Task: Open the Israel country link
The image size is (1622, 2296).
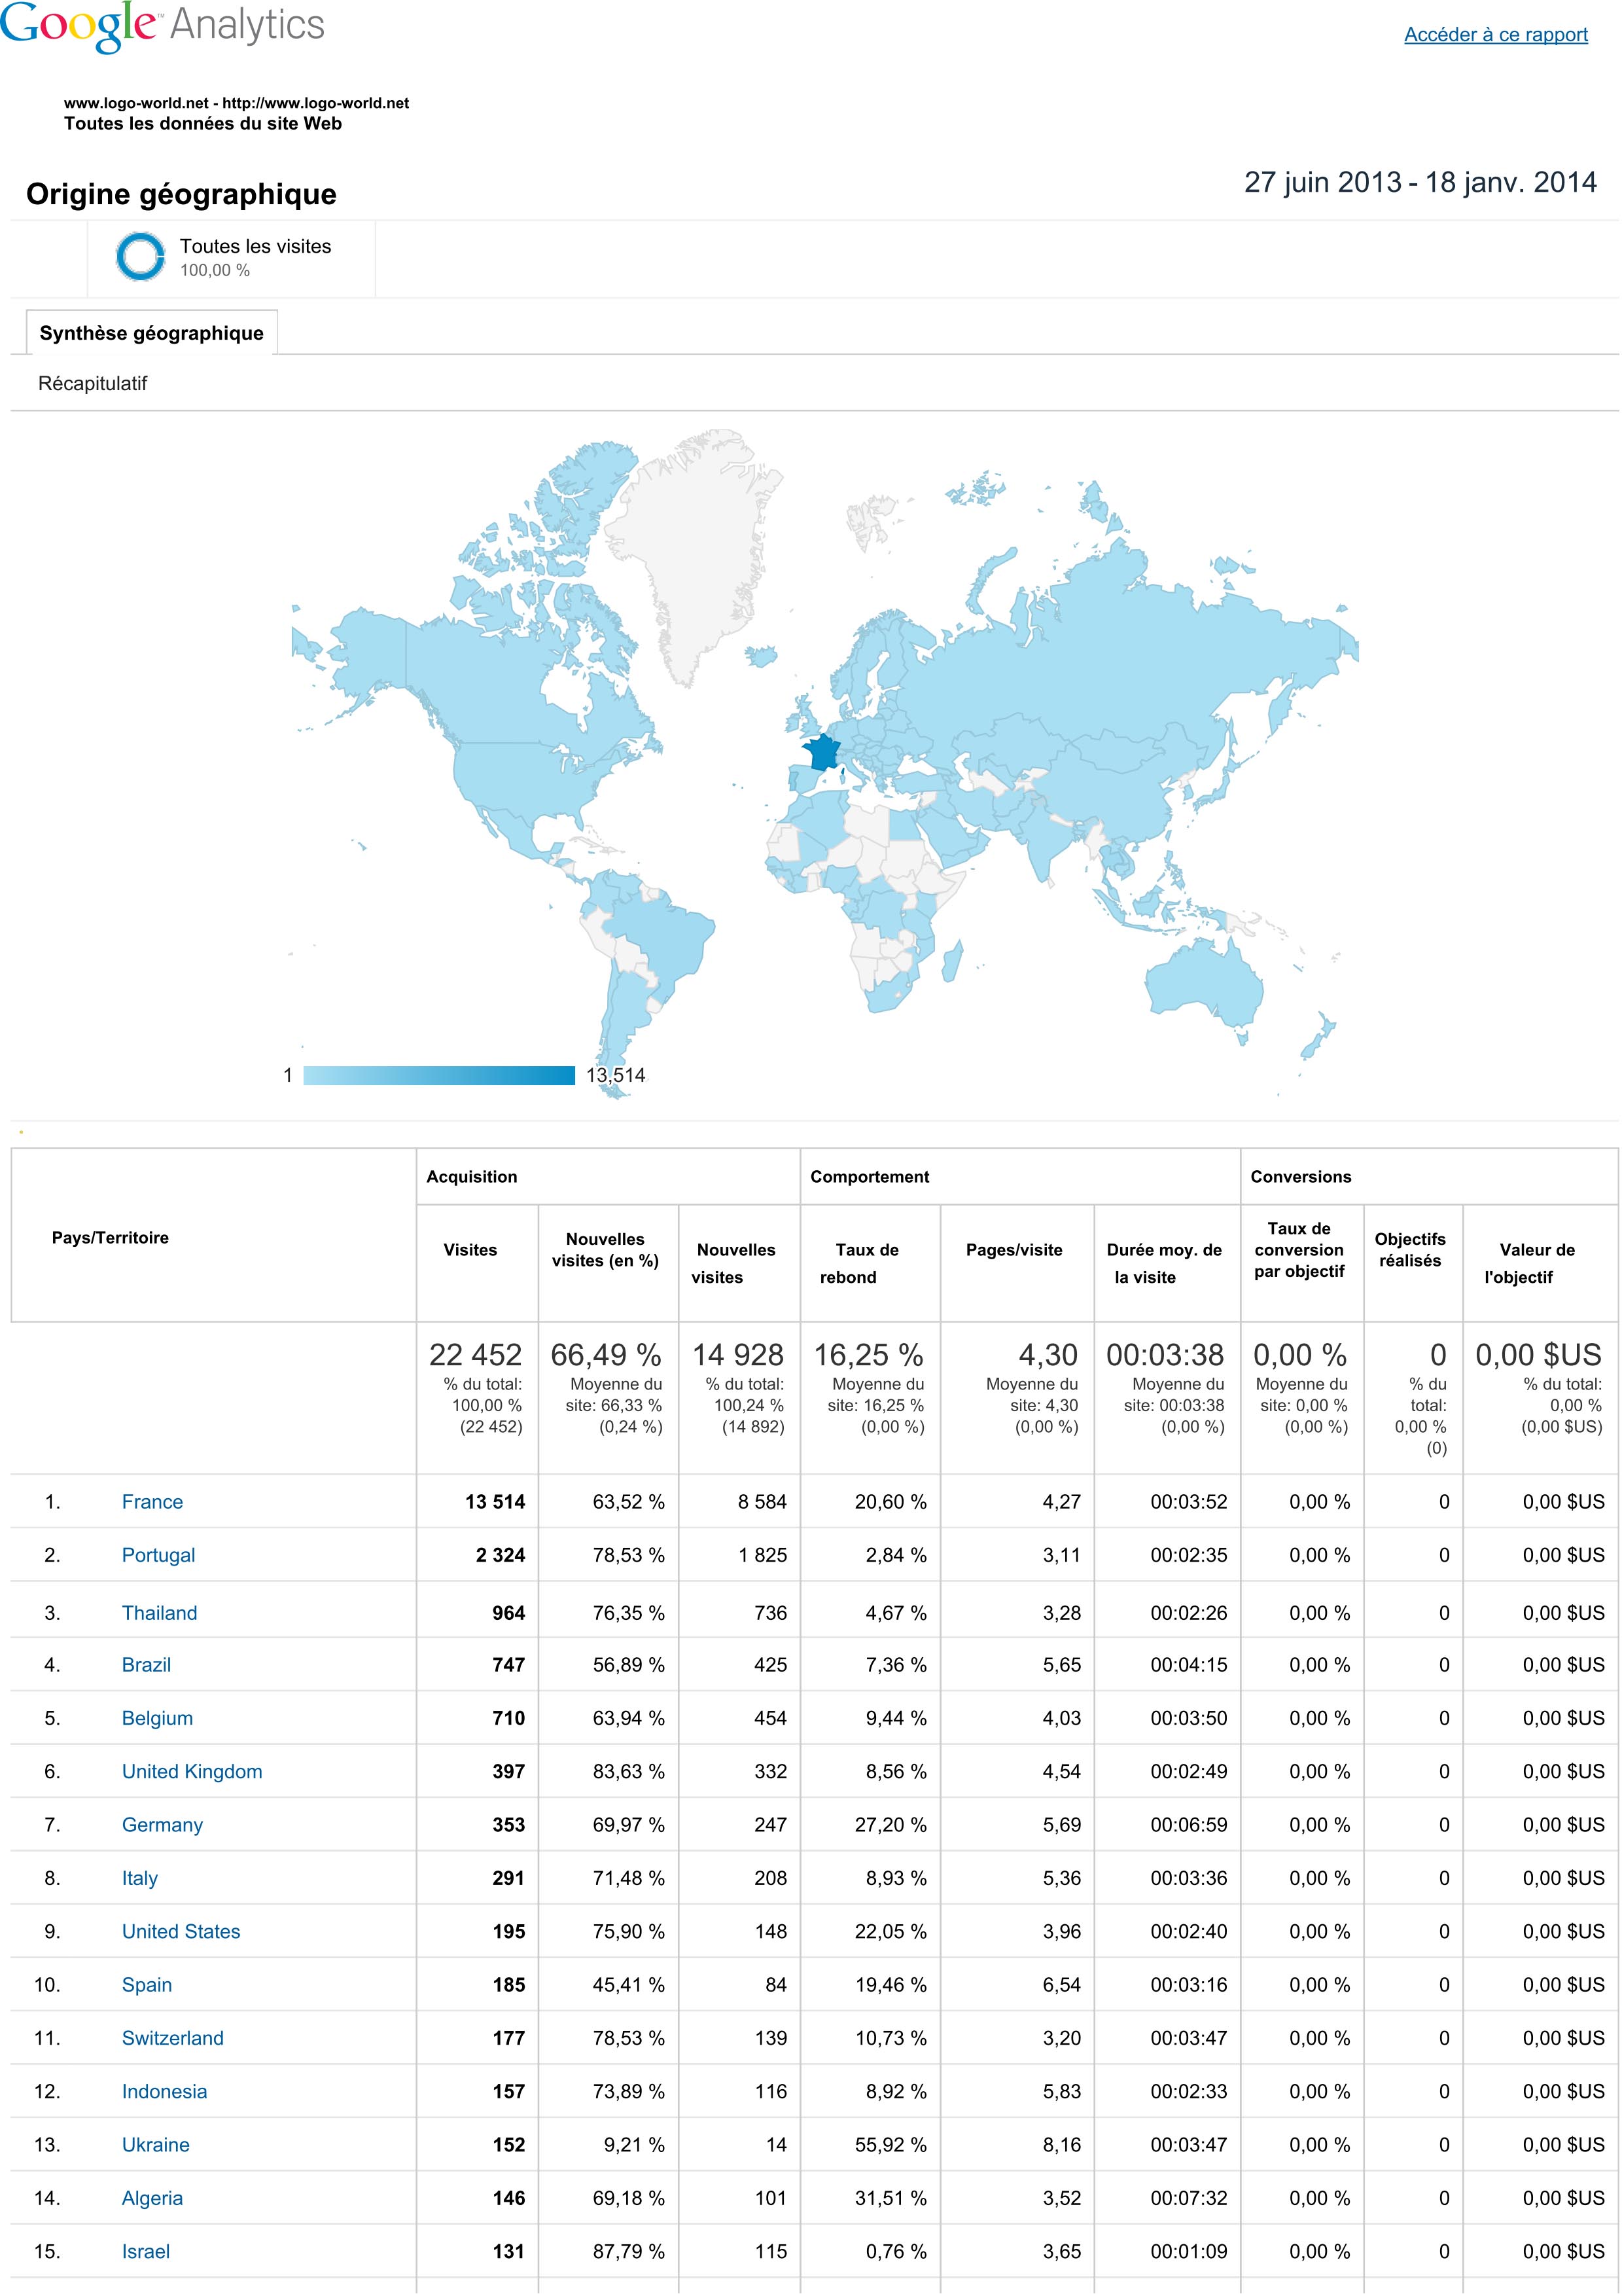Action: (146, 2251)
